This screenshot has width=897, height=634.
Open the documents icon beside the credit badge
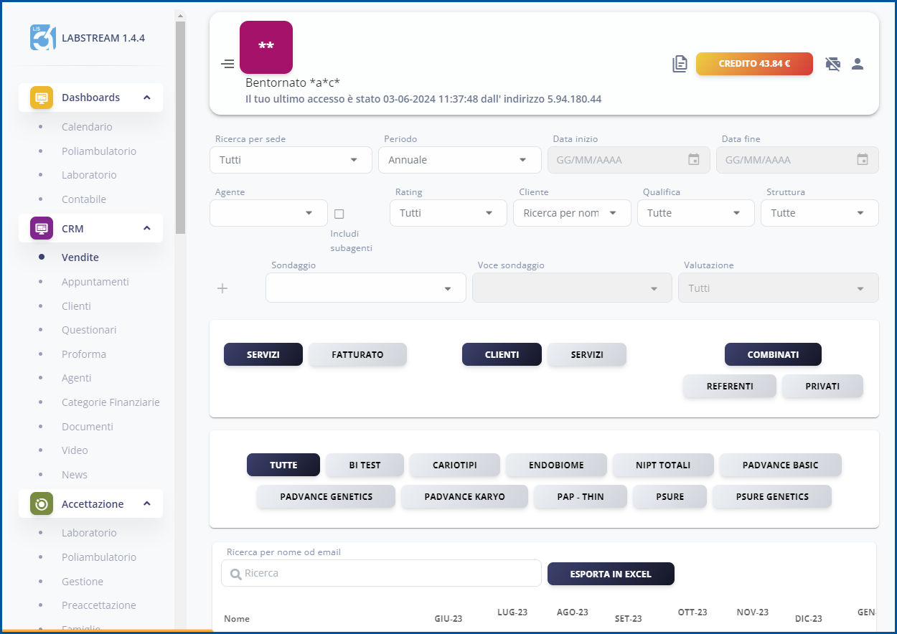click(x=679, y=64)
